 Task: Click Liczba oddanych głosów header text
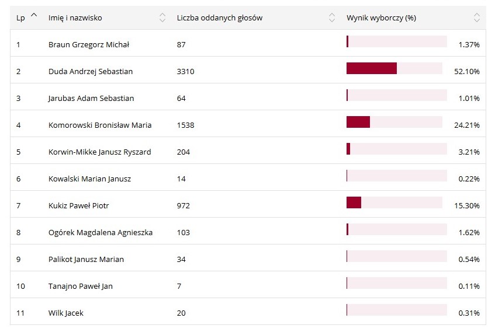(x=220, y=18)
